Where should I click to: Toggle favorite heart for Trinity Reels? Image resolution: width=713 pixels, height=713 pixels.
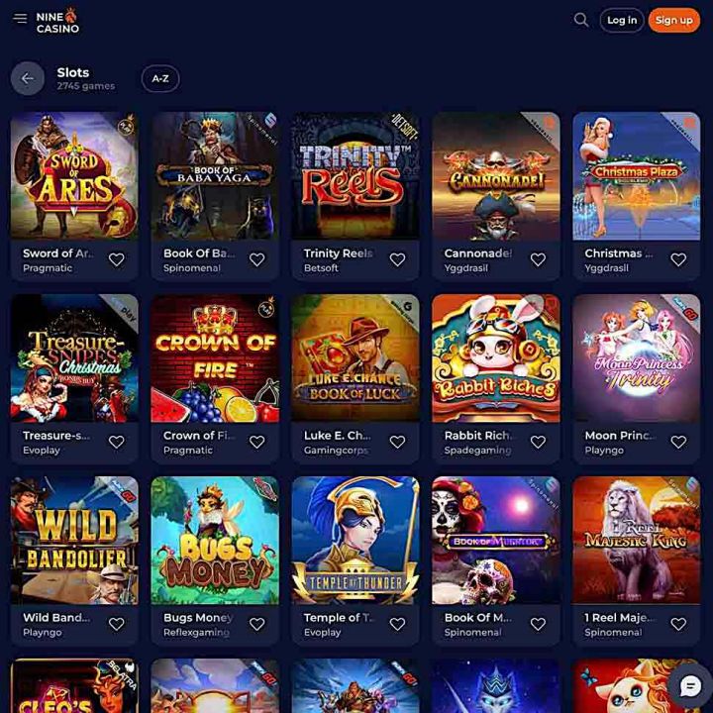point(397,259)
